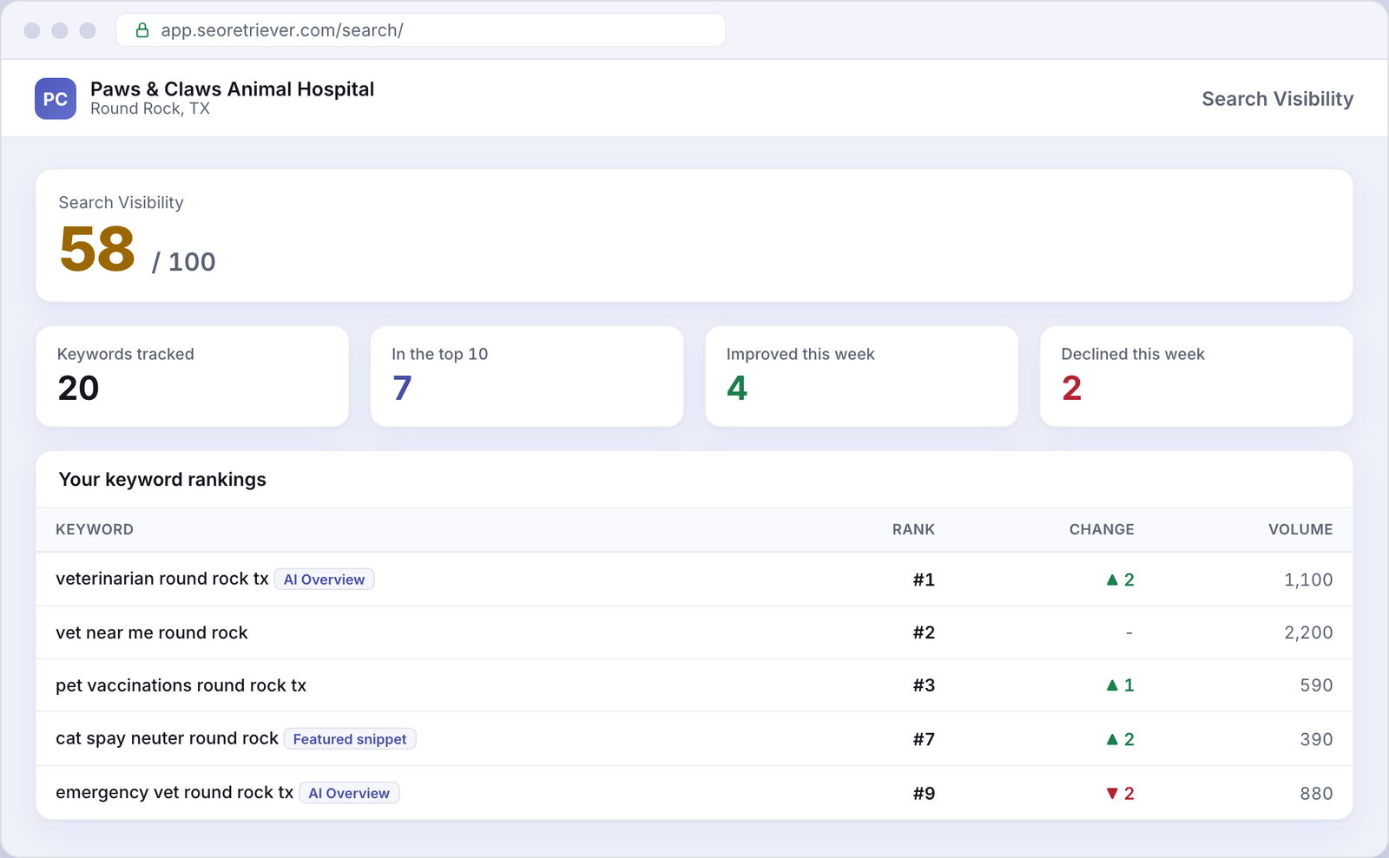This screenshot has height=858, width=1389.
Task: Click the up-arrow change for pet vaccinations row
Action: pyautogui.click(x=1120, y=685)
